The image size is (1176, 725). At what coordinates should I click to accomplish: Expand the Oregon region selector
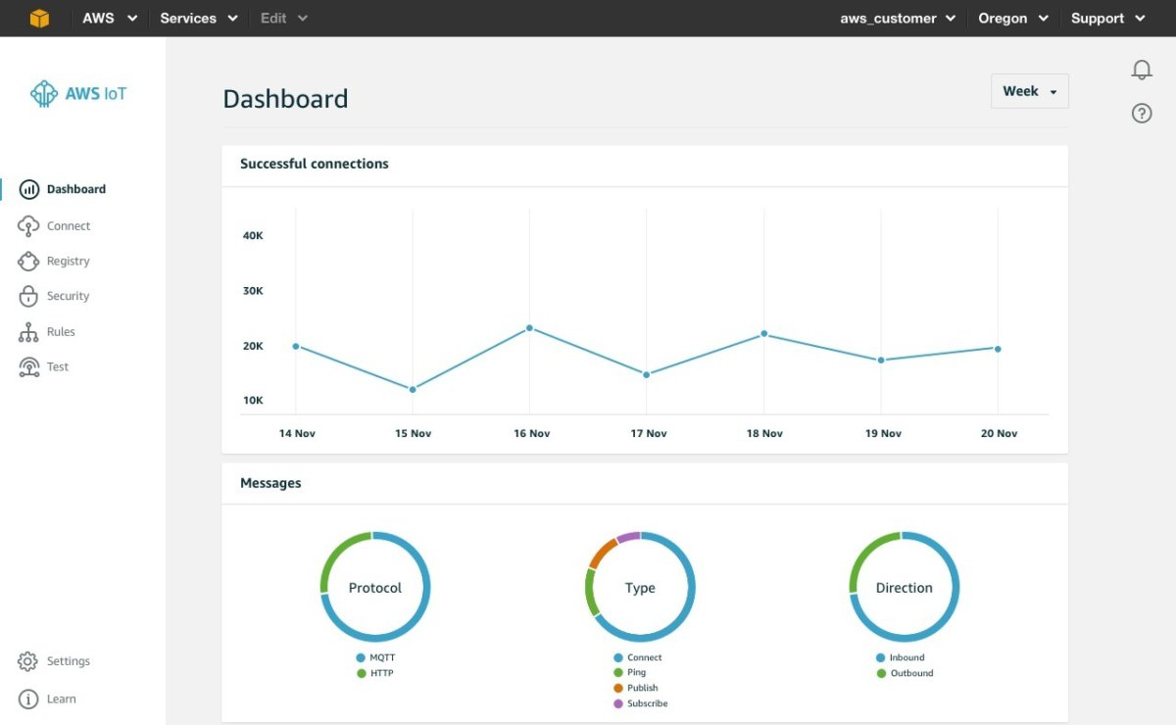(1012, 19)
